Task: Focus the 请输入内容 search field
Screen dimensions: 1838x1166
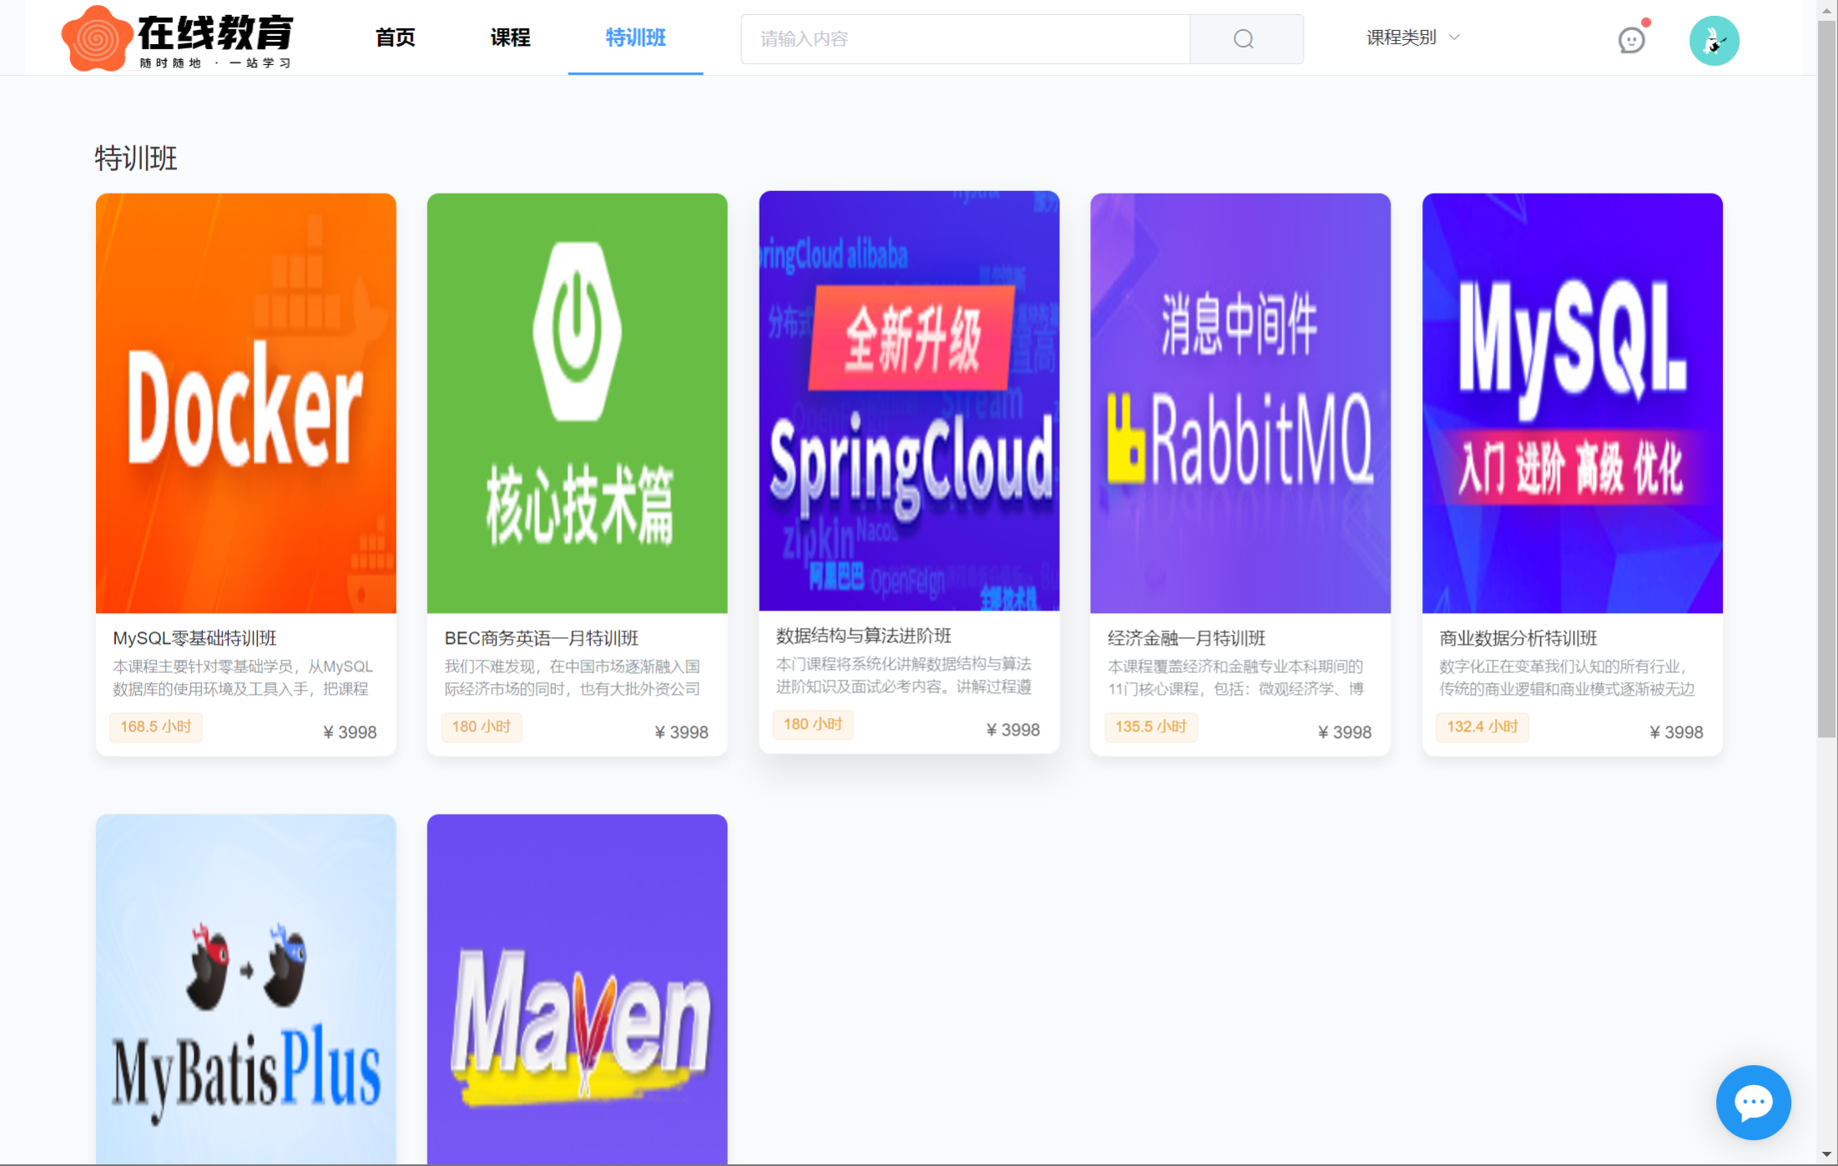Action: (x=964, y=39)
